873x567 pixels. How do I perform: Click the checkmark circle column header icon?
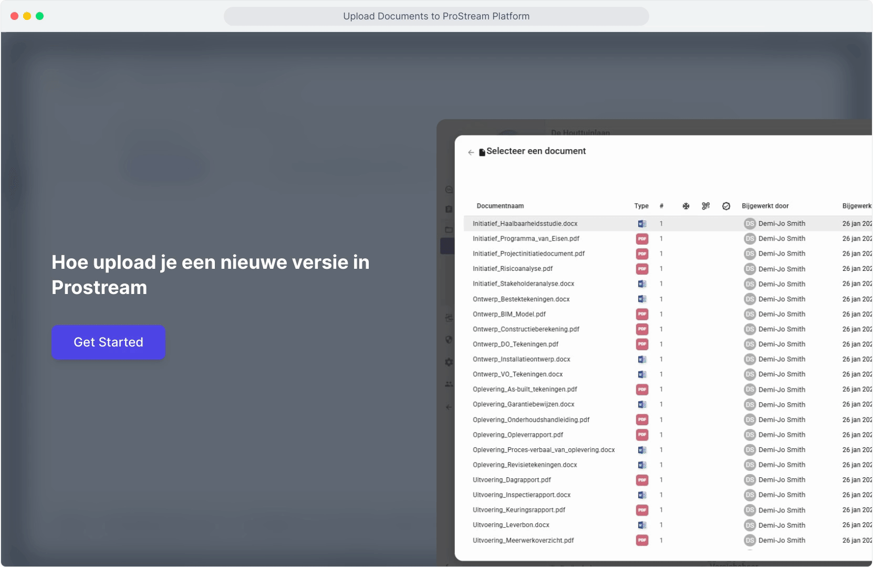pos(726,206)
